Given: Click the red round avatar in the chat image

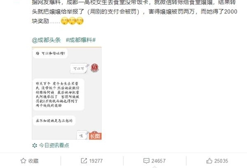Looking at the screenshot, I should 95,68.
